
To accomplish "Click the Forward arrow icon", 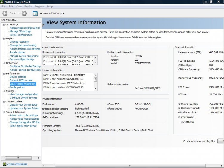I will (x=24, y=13).
